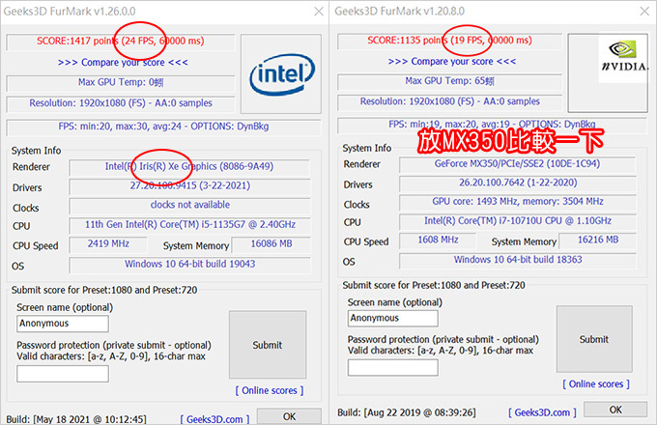Focus Screen name field in v1.26.0.0 window
657x425 pixels.
pos(63,324)
